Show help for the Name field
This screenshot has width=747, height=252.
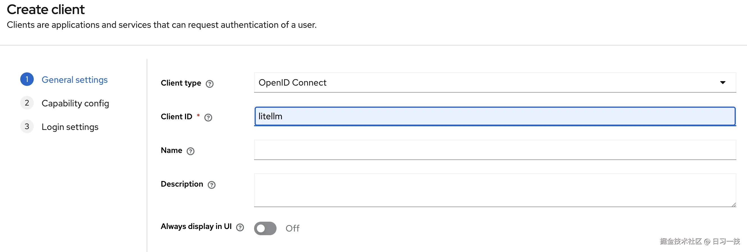(190, 151)
